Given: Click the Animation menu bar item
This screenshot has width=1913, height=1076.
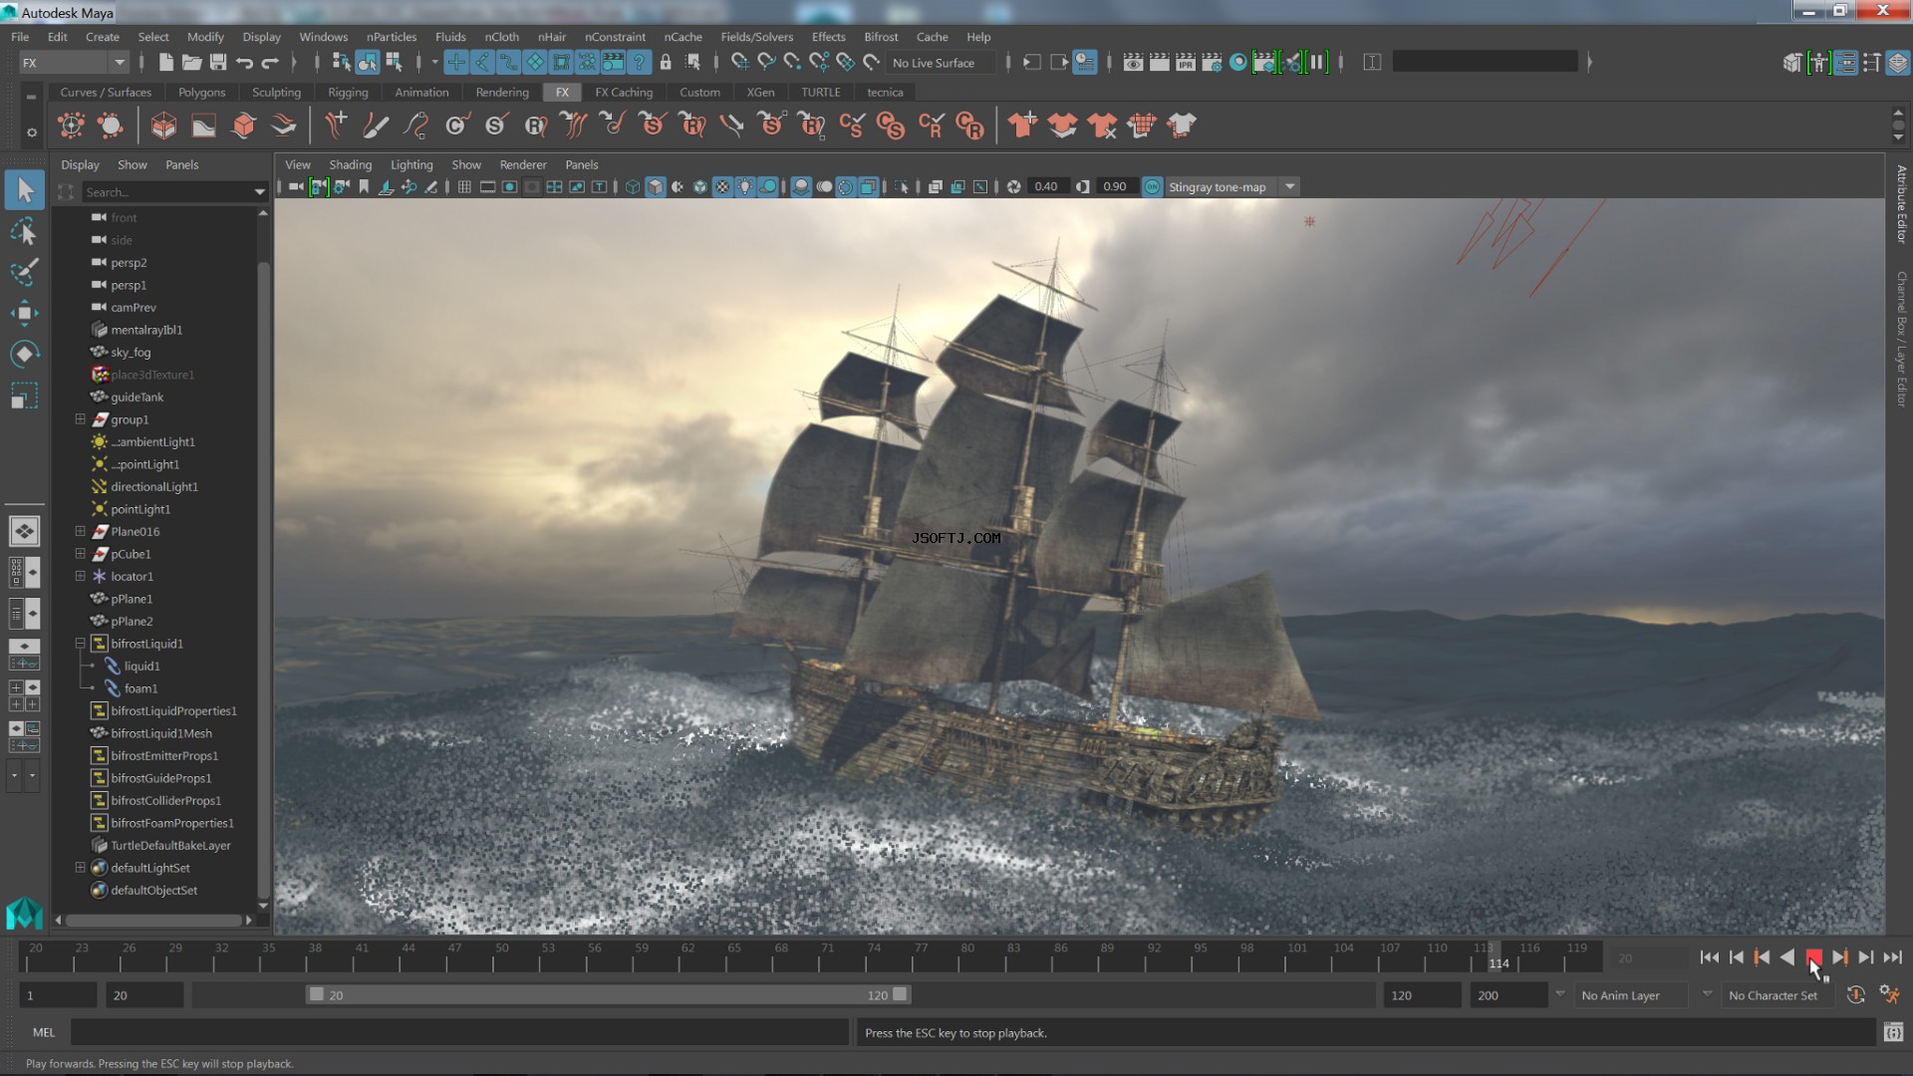Looking at the screenshot, I should [420, 92].
